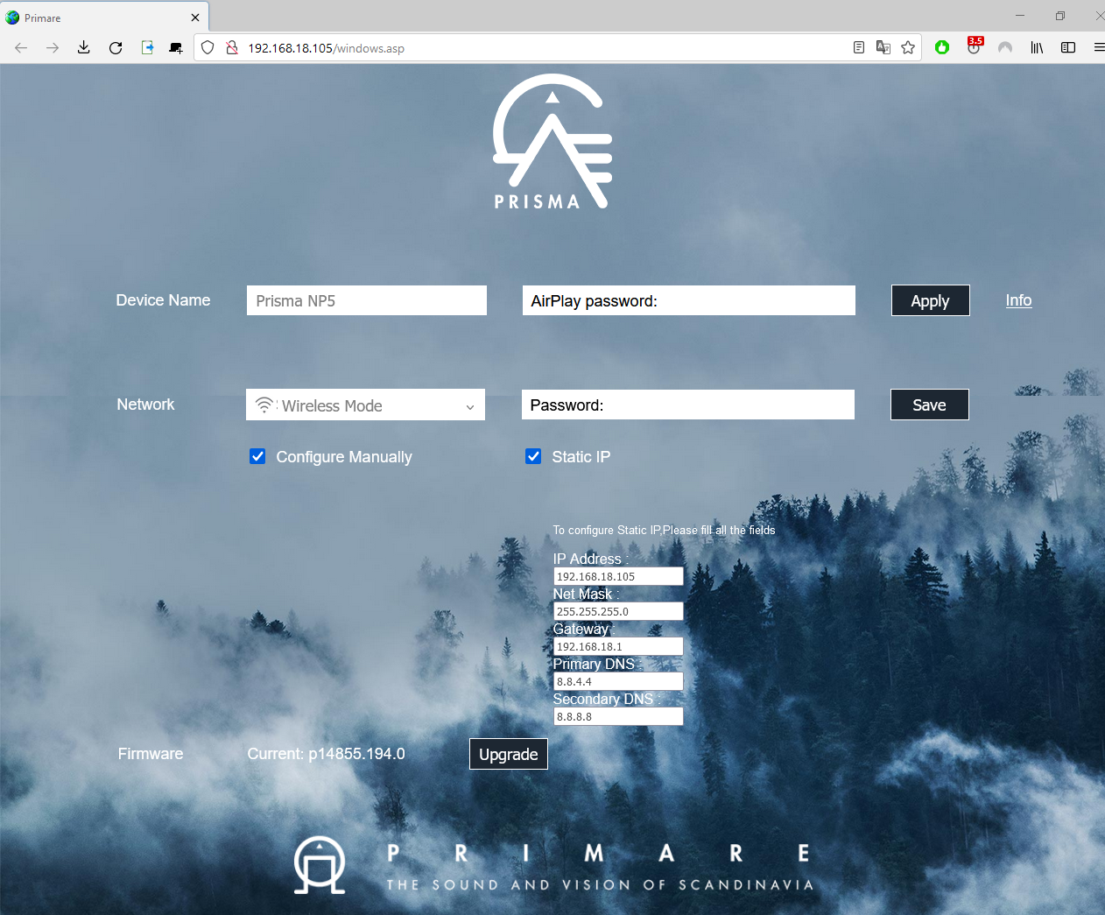Open the hamburger application menu
1105x915 pixels.
click(1098, 47)
